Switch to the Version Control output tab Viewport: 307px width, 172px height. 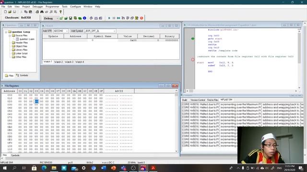(198, 100)
